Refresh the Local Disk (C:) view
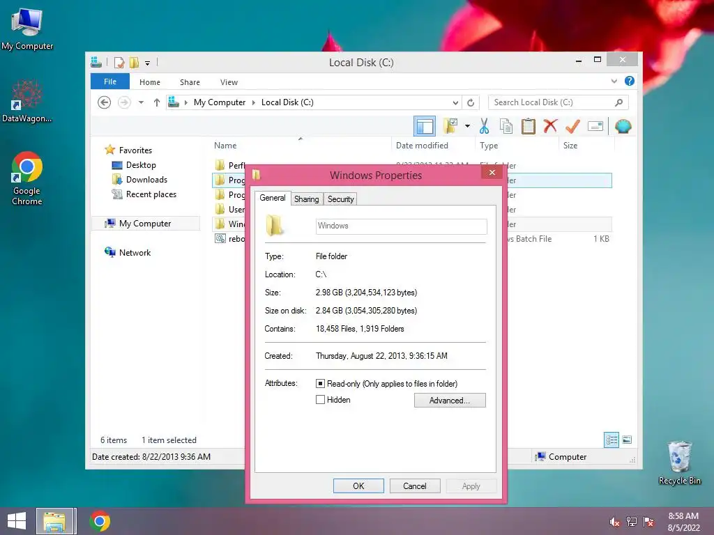 (471, 102)
